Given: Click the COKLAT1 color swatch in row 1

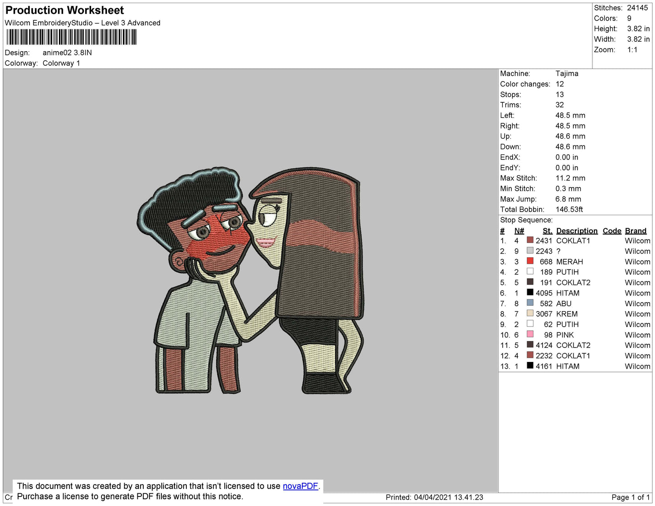Looking at the screenshot, I should pyautogui.click(x=530, y=240).
